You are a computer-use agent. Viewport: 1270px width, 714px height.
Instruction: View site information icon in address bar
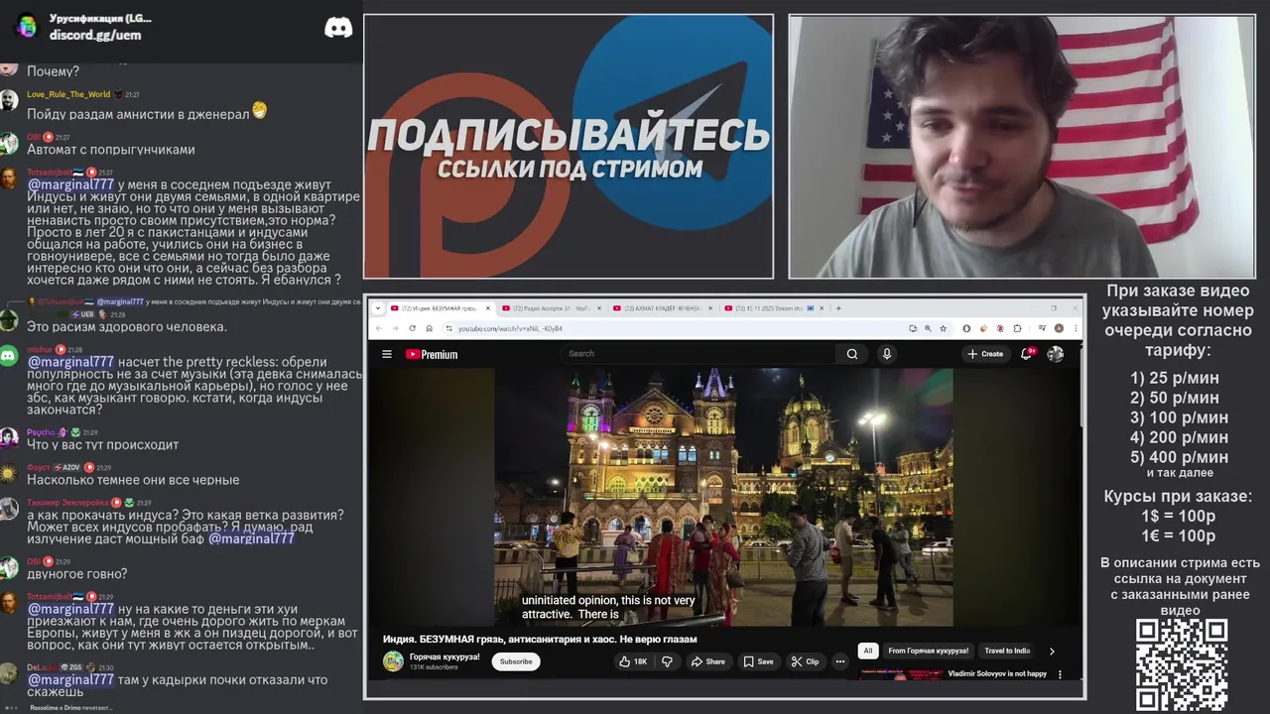[x=448, y=328]
